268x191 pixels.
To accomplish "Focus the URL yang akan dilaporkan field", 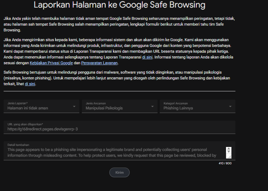I will point(120,127).
